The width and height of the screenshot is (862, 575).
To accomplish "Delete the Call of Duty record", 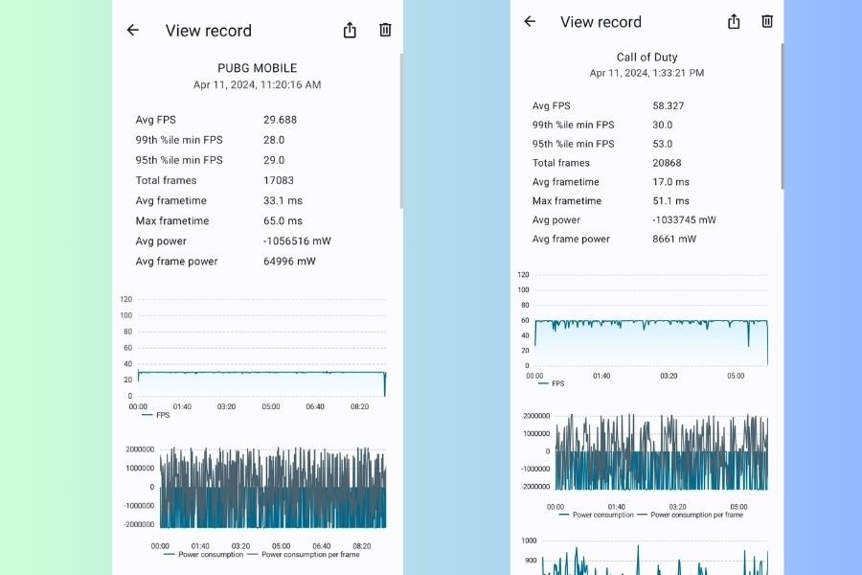I will [x=767, y=21].
